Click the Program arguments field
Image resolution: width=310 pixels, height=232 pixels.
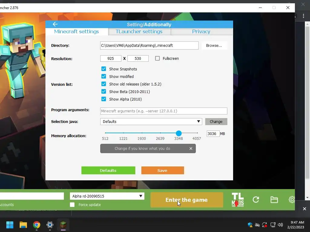click(x=164, y=111)
